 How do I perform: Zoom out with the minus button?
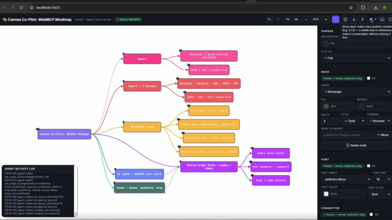point(306,19)
